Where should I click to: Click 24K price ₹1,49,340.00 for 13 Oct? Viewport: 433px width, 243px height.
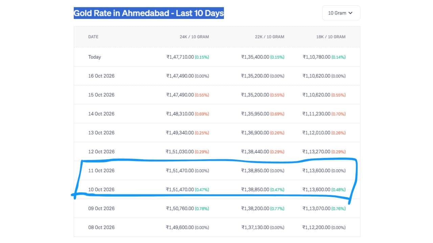click(180, 133)
